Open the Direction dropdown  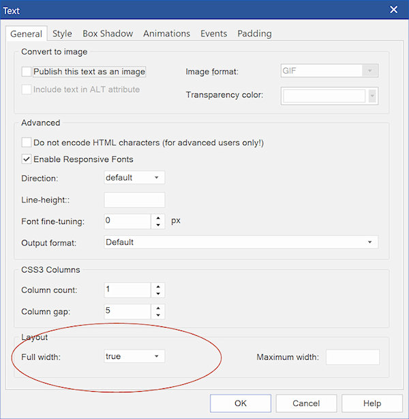[134, 178]
